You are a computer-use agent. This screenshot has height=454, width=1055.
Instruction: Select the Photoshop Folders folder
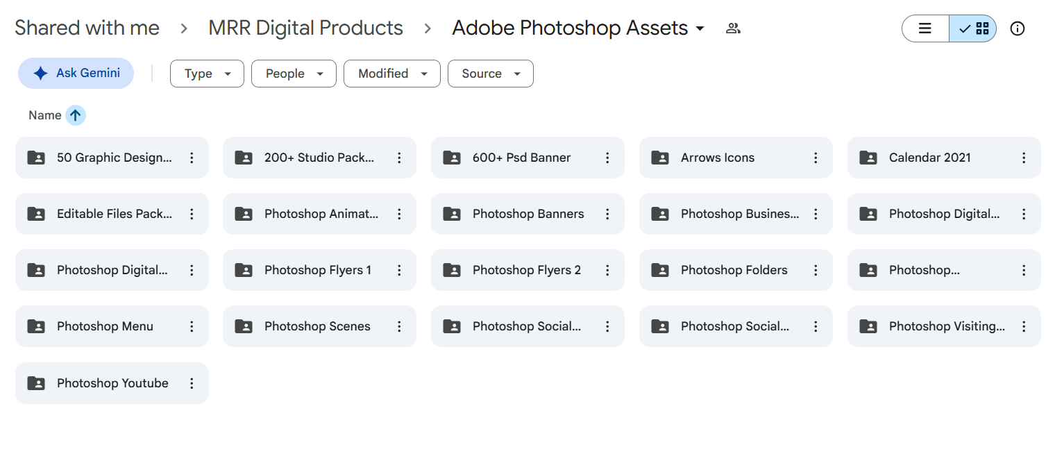[x=736, y=270]
